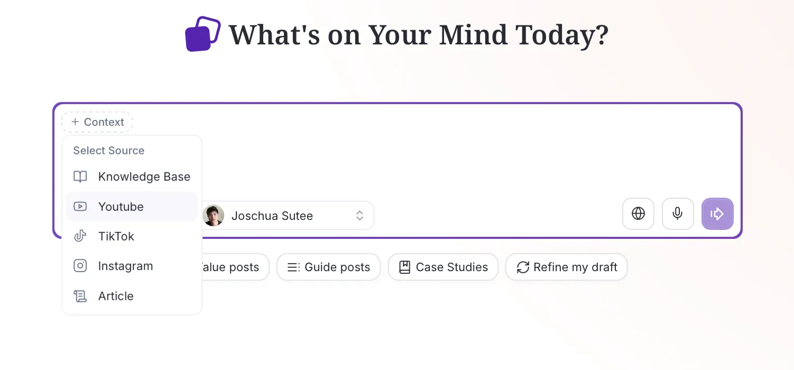Select the Article document icon

click(80, 296)
